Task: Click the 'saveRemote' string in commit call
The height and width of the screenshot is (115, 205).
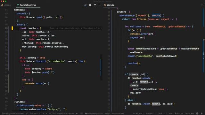Action: tap(145, 56)
